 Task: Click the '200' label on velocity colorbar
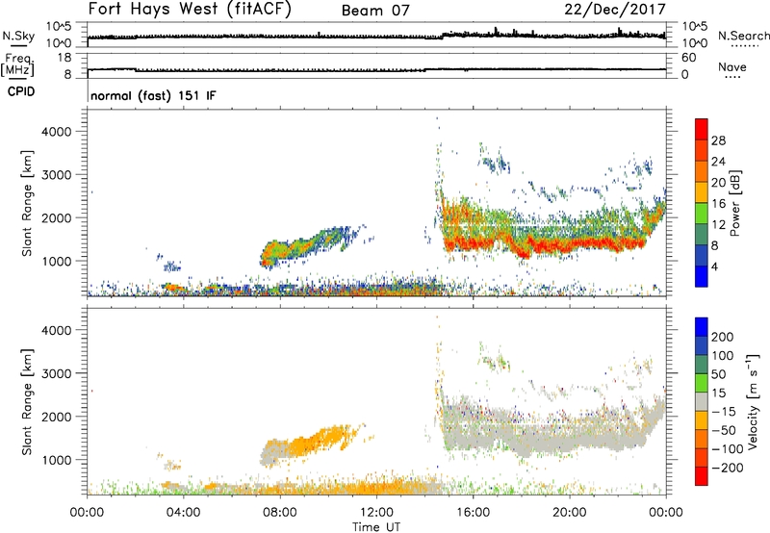[x=723, y=337]
